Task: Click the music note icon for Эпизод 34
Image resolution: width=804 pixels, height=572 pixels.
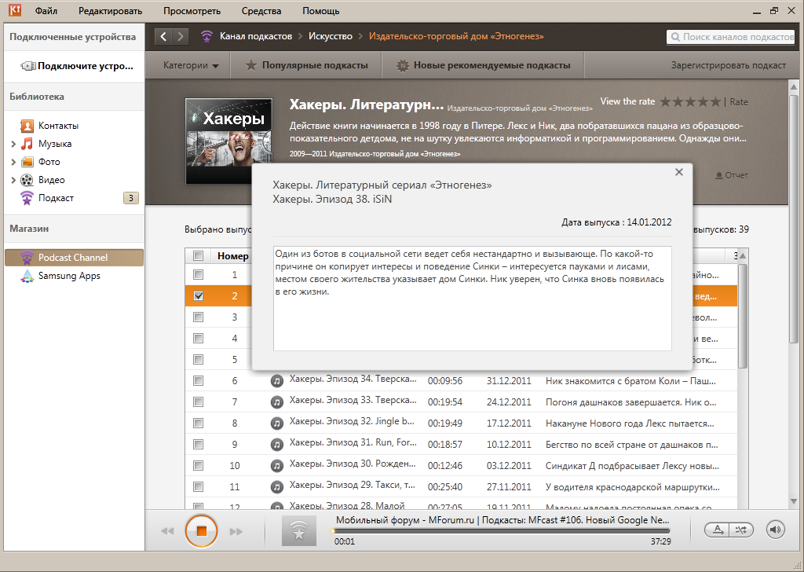Action: pyautogui.click(x=277, y=380)
